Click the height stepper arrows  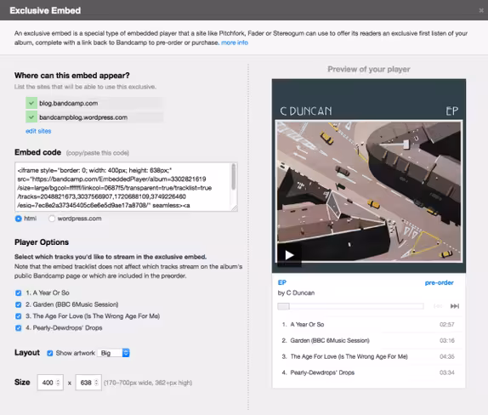coord(96,383)
